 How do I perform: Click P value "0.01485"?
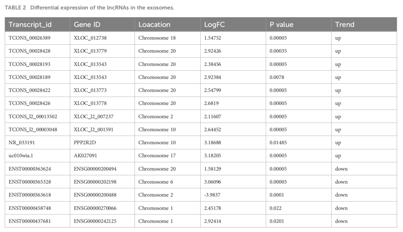coord(278,143)
